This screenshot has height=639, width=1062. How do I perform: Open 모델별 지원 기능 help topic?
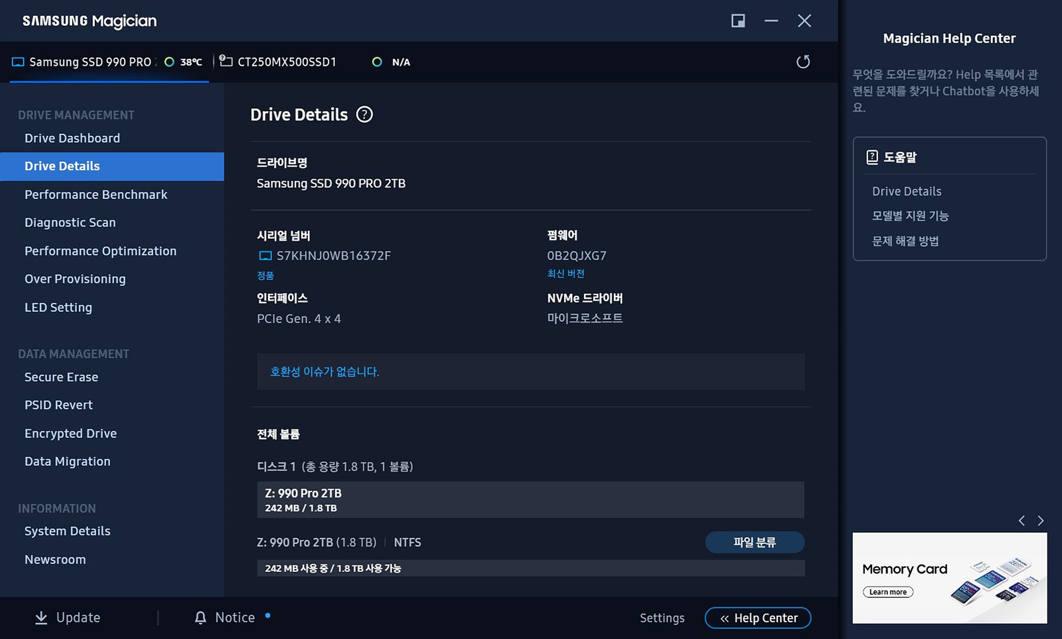coord(911,216)
